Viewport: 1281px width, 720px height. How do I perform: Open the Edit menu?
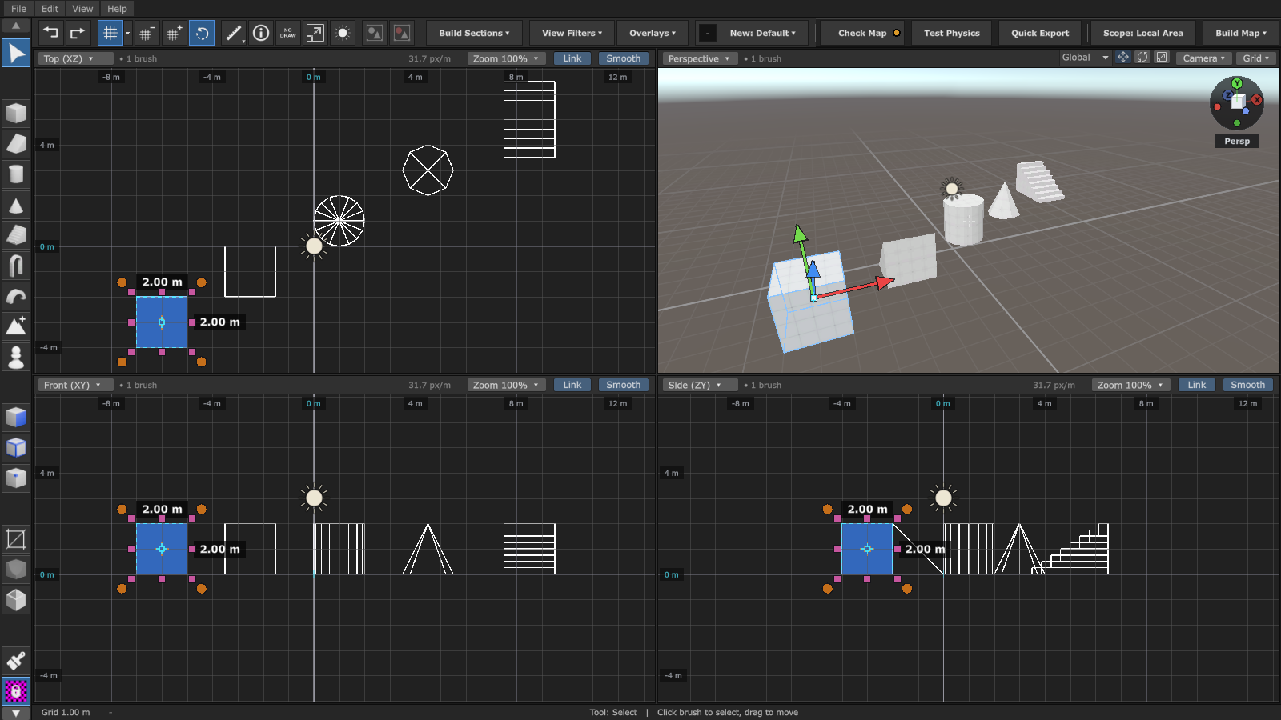tap(50, 9)
